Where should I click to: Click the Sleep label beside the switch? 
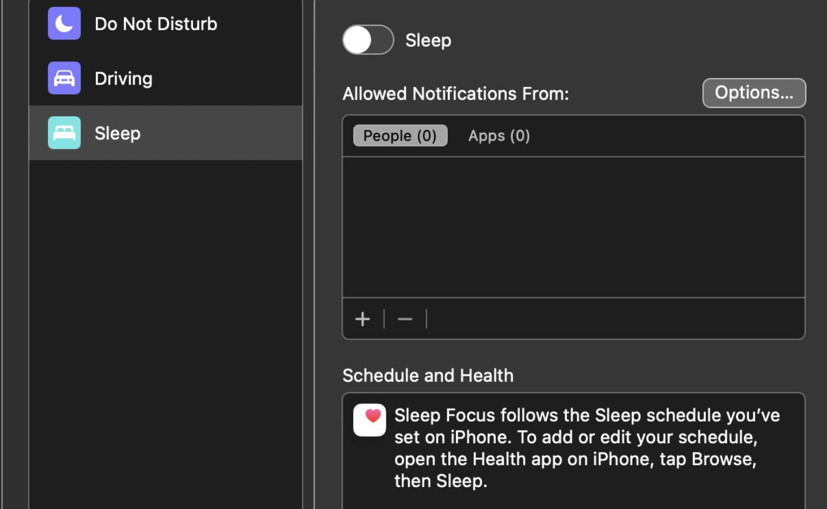click(428, 41)
